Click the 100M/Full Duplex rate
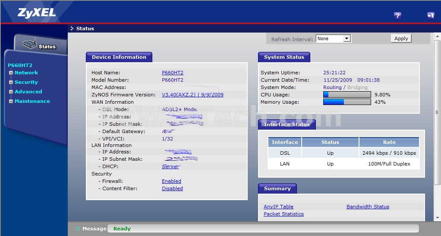441x236 pixels. [x=389, y=164]
